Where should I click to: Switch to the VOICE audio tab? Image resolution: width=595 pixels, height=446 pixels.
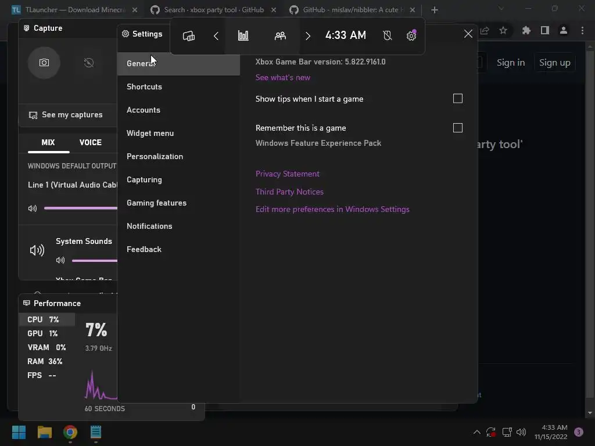point(90,143)
